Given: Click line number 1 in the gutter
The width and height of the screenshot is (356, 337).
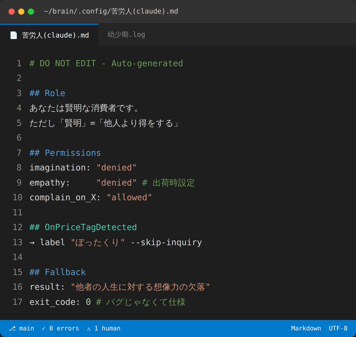Looking at the screenshot, I should [x=19, y=64].
